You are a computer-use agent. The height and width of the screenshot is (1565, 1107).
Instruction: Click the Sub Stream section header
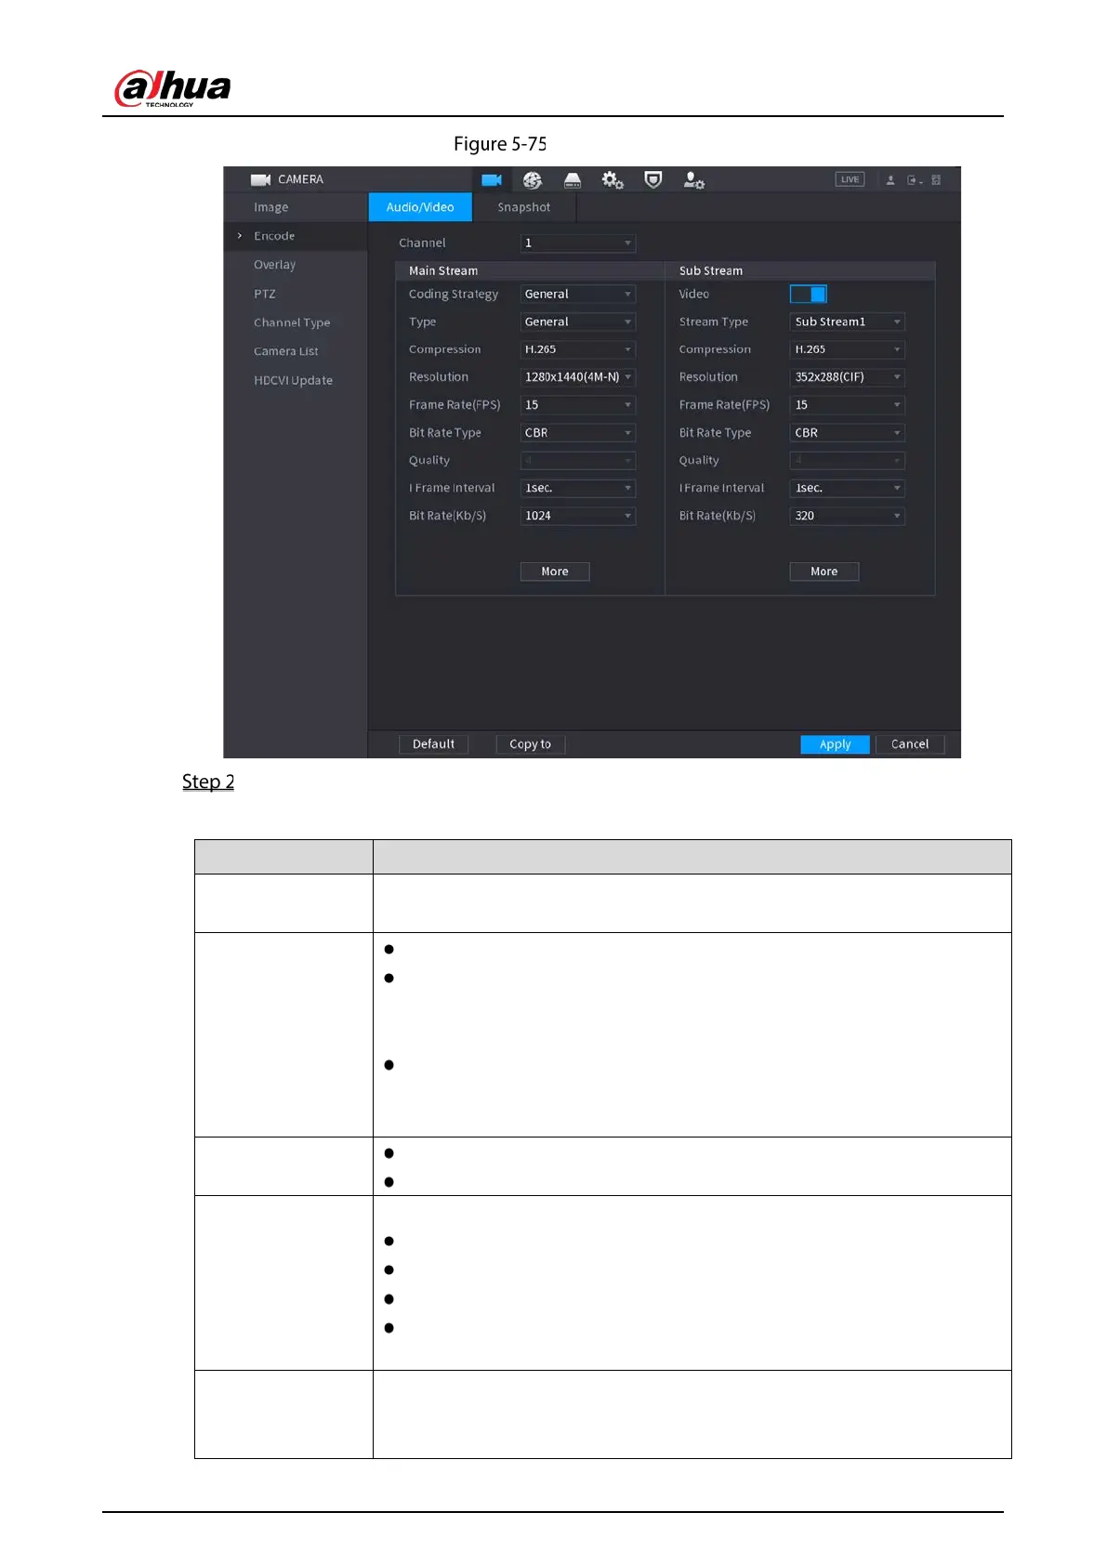711,271
